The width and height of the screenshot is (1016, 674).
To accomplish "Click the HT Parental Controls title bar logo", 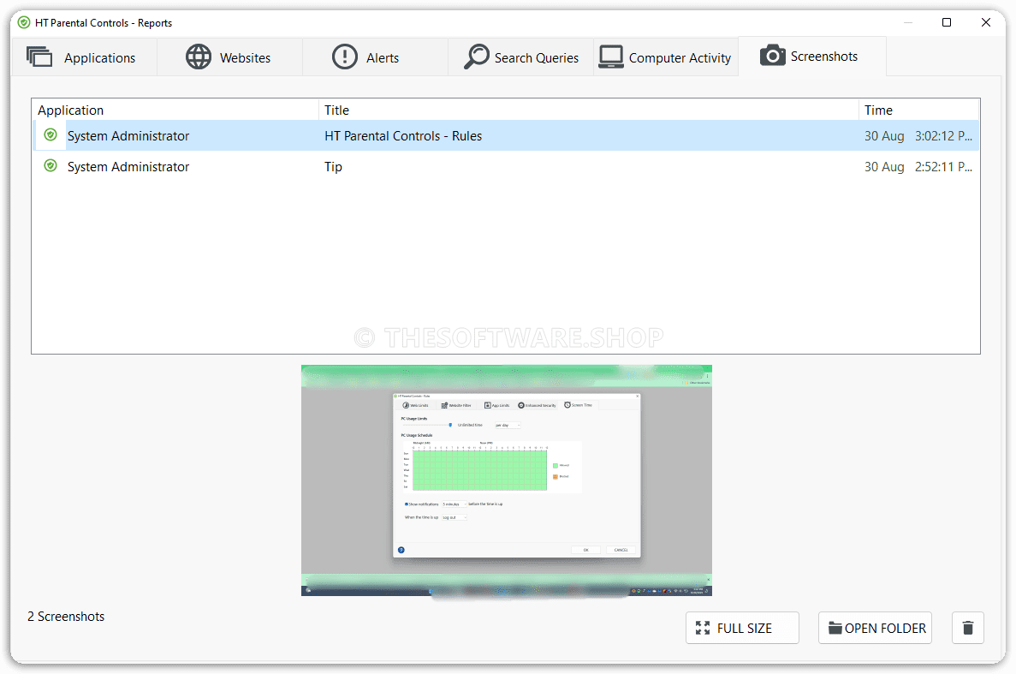I will (24, 22).
